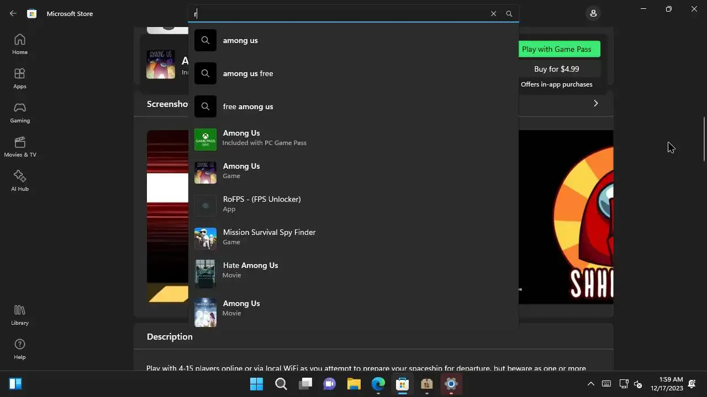
Task: Select the 'free among us' search suggestion
Action: [x=353, y=106]
